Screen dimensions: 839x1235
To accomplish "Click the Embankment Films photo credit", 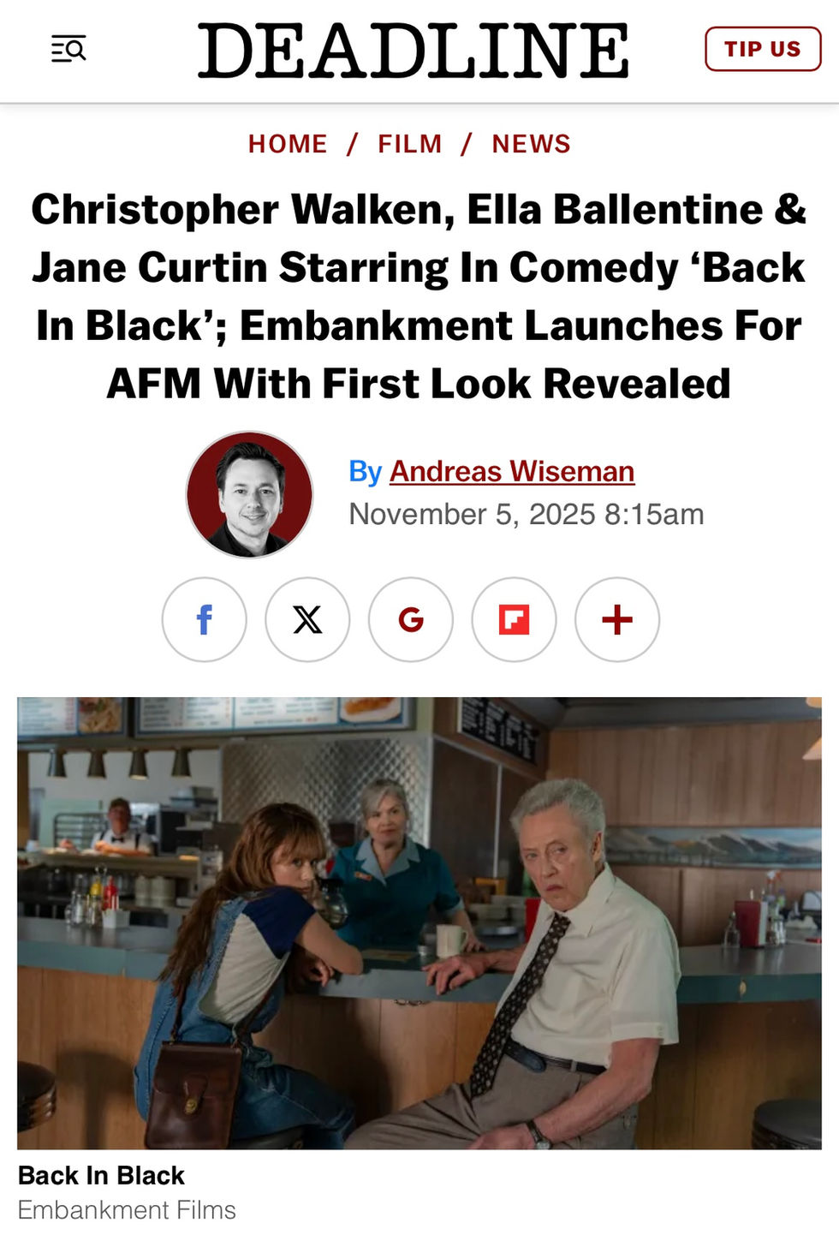I will (127, 1209).
